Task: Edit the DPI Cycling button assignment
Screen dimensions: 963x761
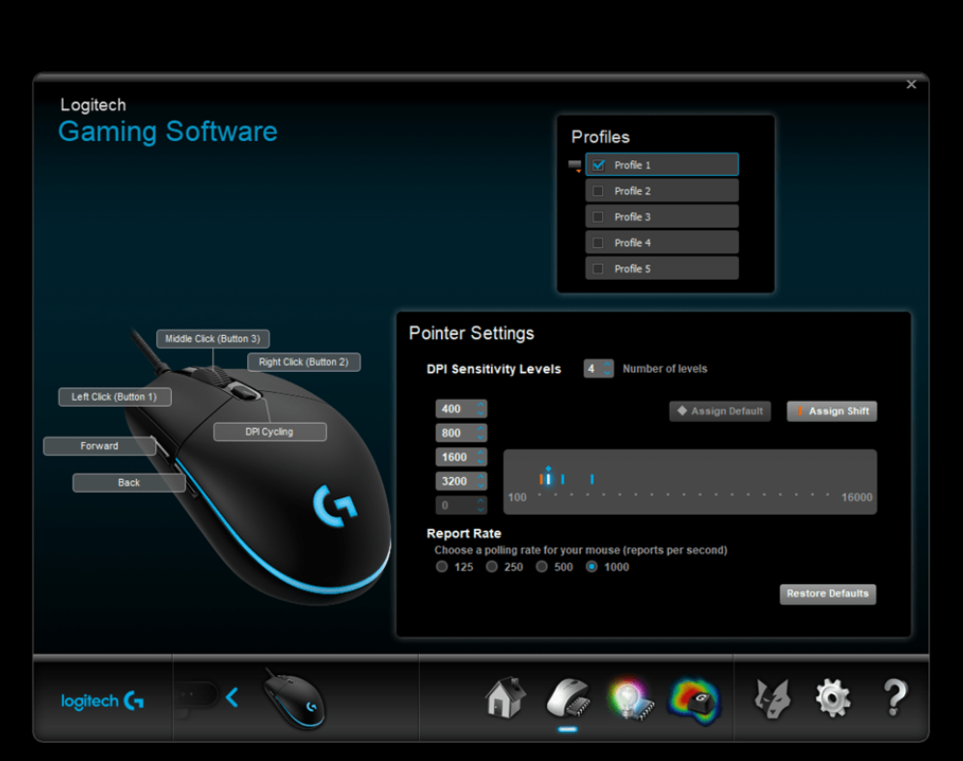Action: coord(269,432)
